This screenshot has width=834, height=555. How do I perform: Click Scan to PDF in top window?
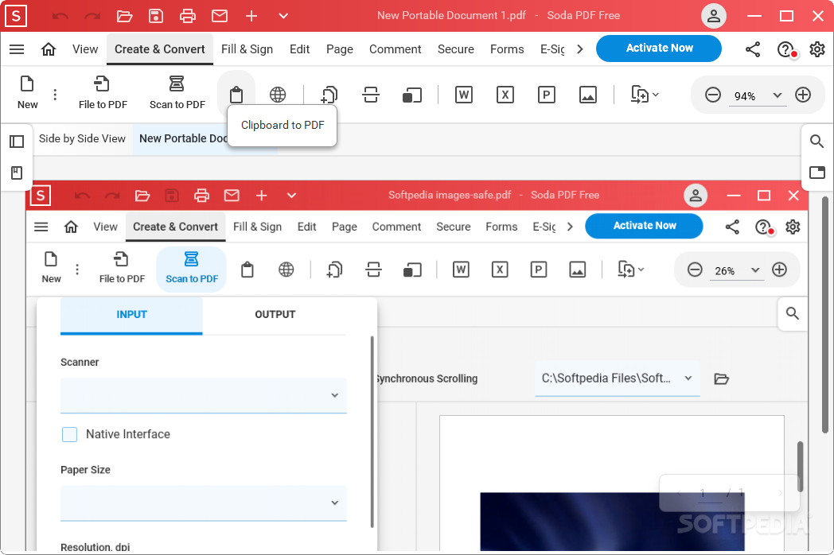coord(177,93)
